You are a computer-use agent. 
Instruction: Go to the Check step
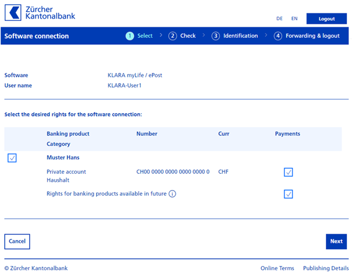coord(188,36)
